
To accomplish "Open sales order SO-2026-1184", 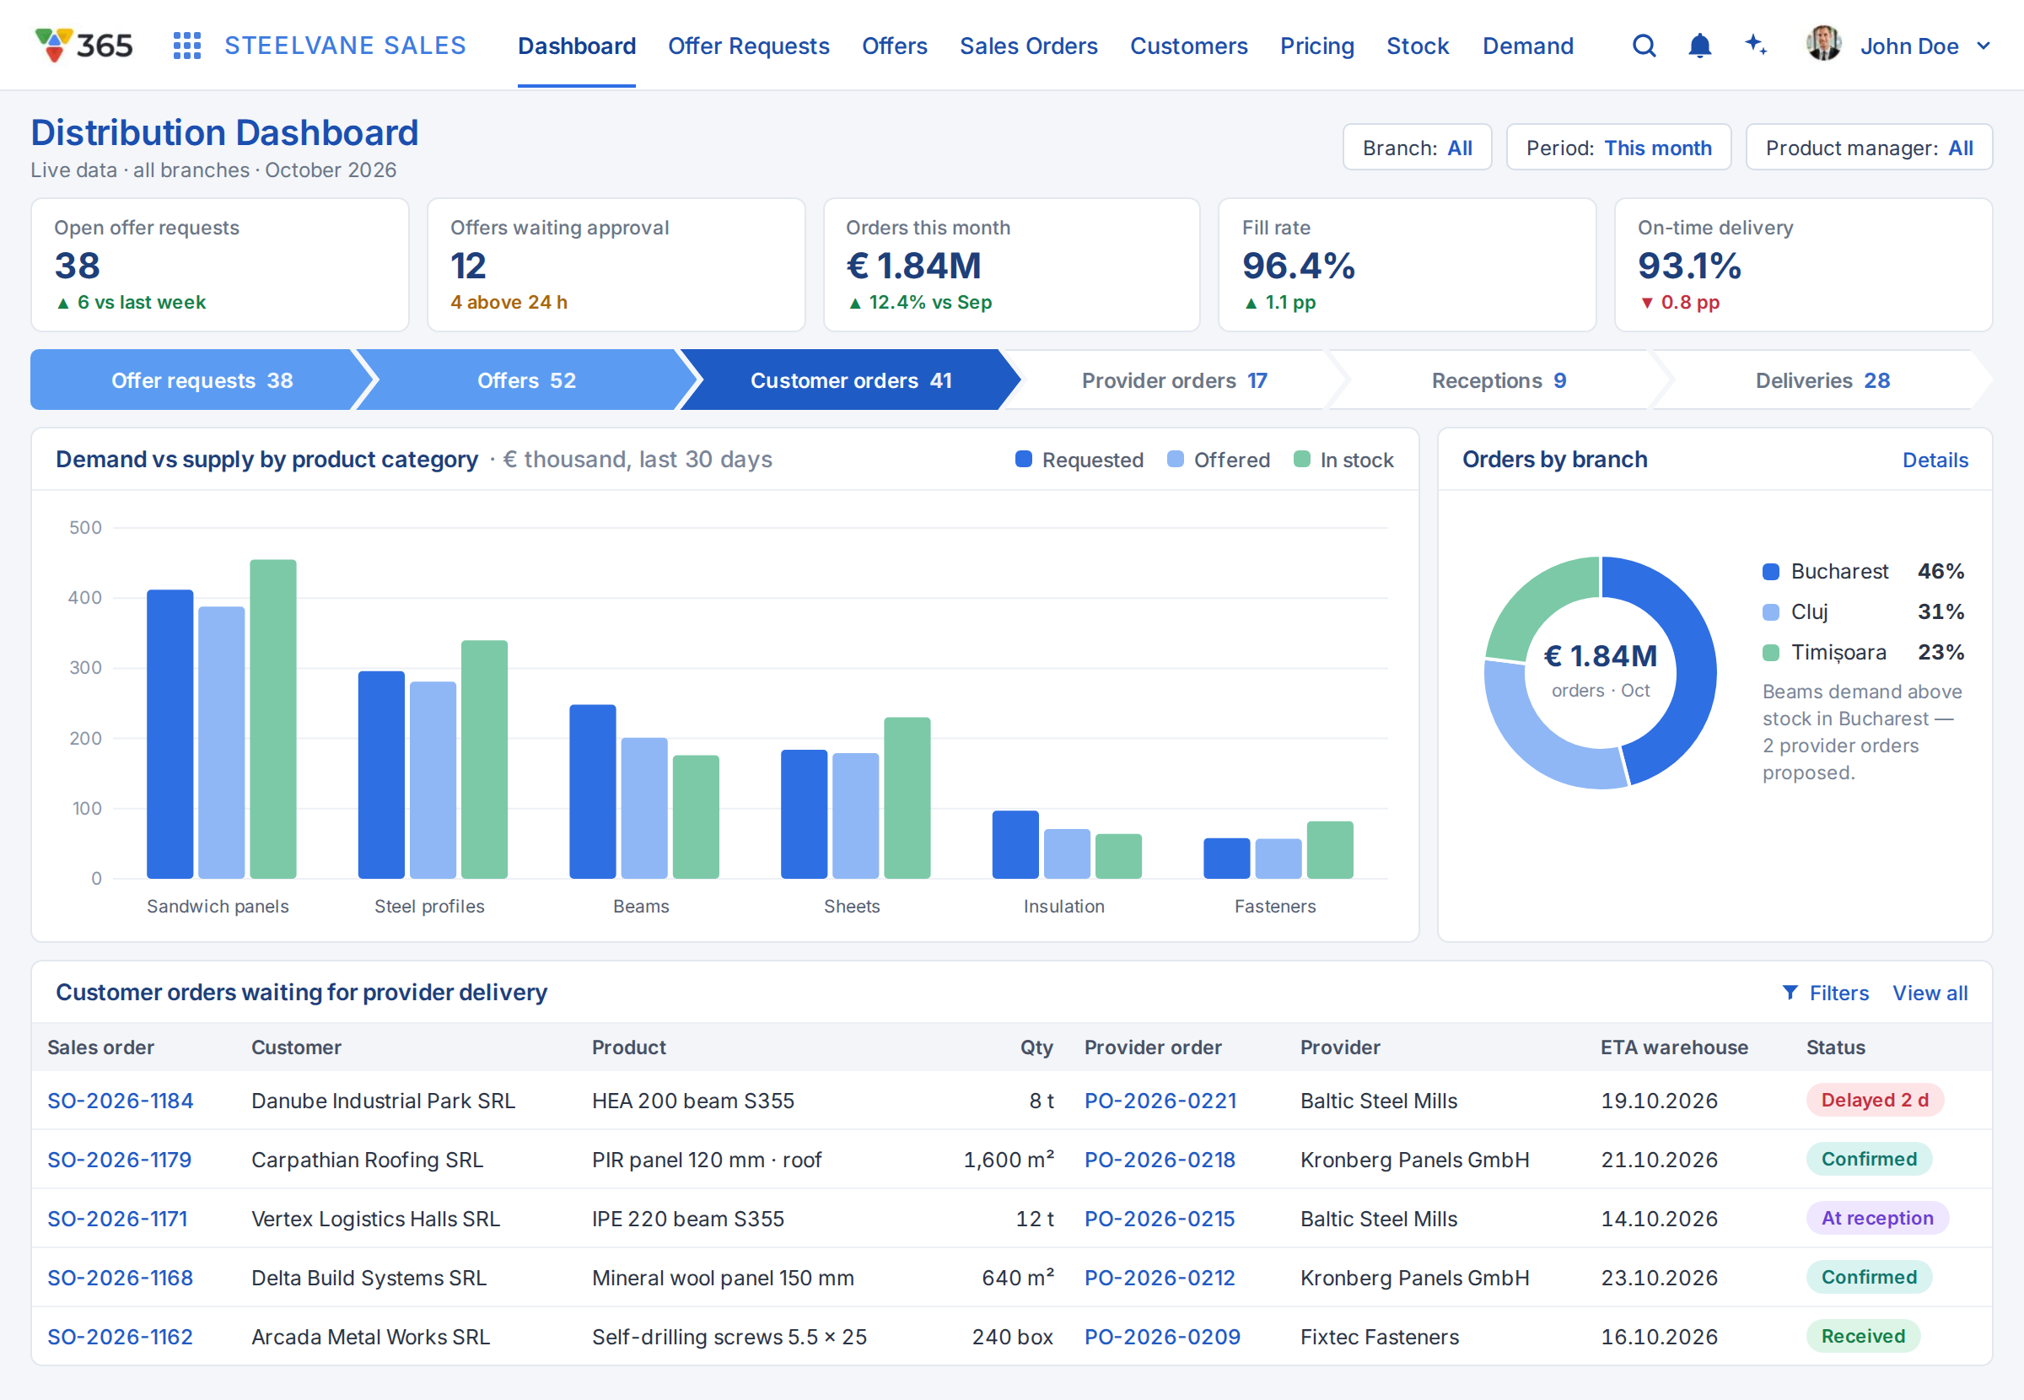I will tap(120, 1100).
